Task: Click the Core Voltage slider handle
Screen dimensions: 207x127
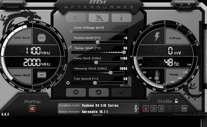Action: point(71,32)
